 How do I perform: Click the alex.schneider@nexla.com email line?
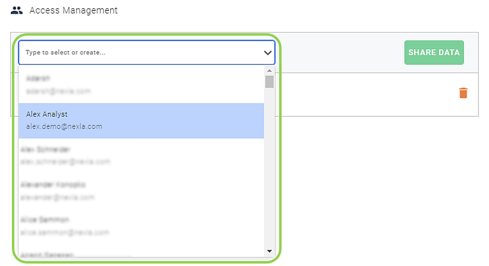point(66,161)
